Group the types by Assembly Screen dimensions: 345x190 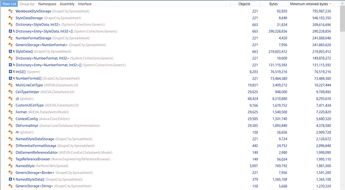[67, 4]
